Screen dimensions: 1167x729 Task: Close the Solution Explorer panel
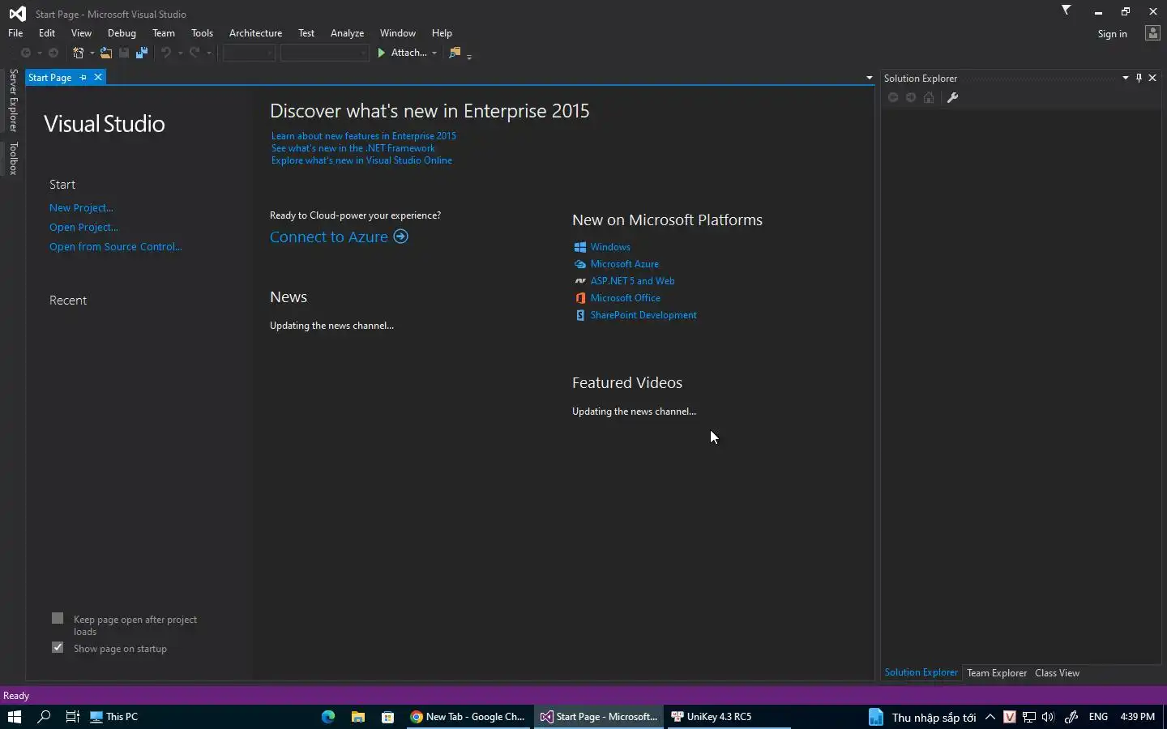coord(1152,78)
